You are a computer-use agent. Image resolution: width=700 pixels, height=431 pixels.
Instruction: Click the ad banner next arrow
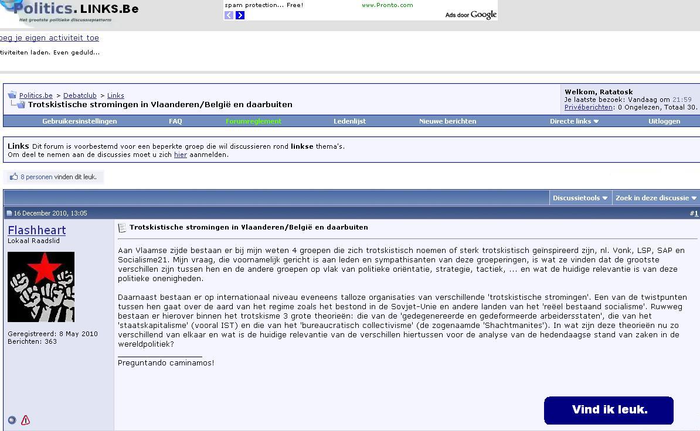(x=240, y=15)
